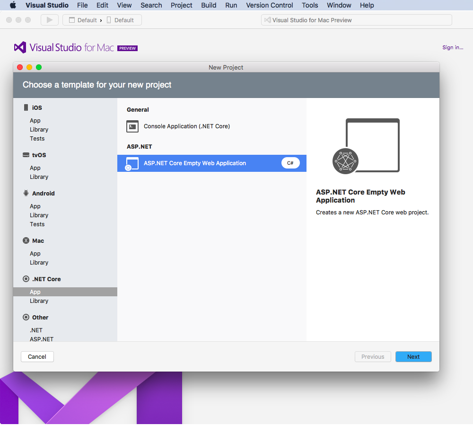Open the Window menu
Screen dimensions: 473x426
[x=339, y=5]
